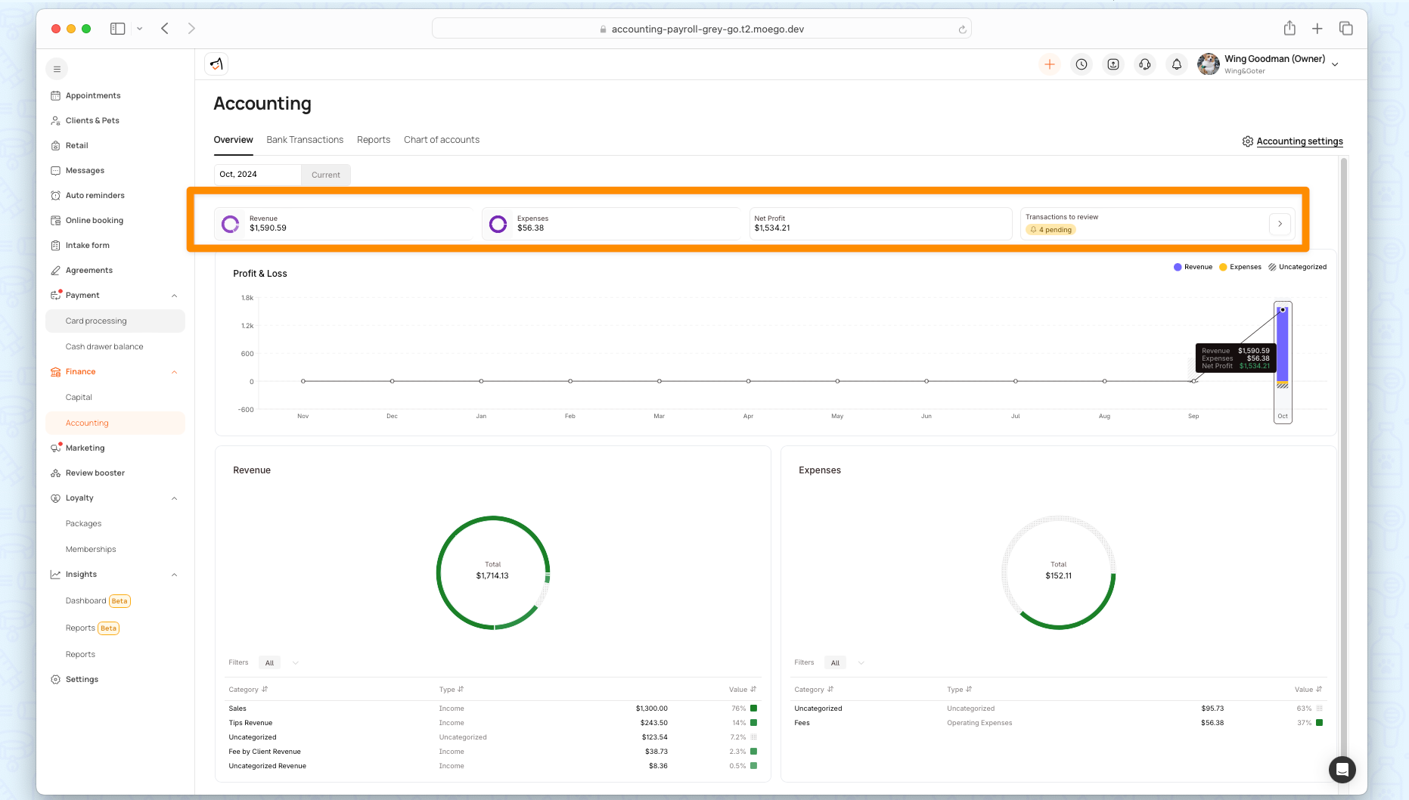Click the Safari share icon
The image size is (1409, 800).
[1290, 29]
